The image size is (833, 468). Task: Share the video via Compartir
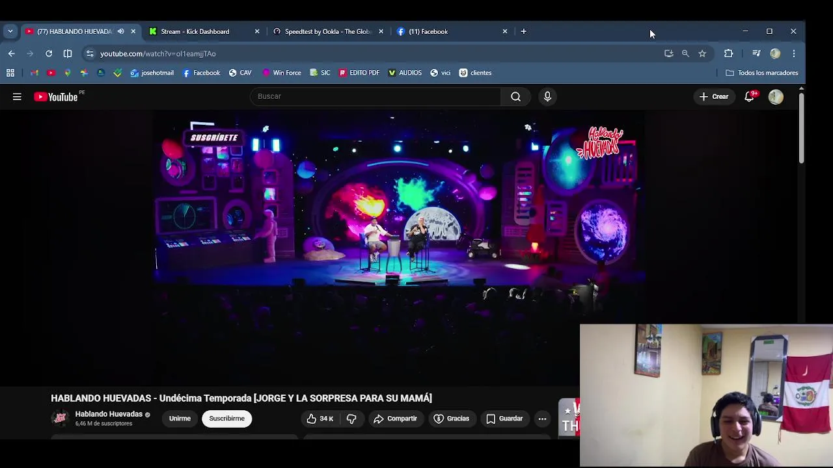(395, 419)
